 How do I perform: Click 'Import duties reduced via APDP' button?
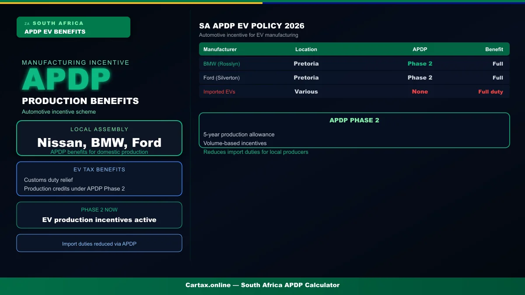(x=99, y=243)
